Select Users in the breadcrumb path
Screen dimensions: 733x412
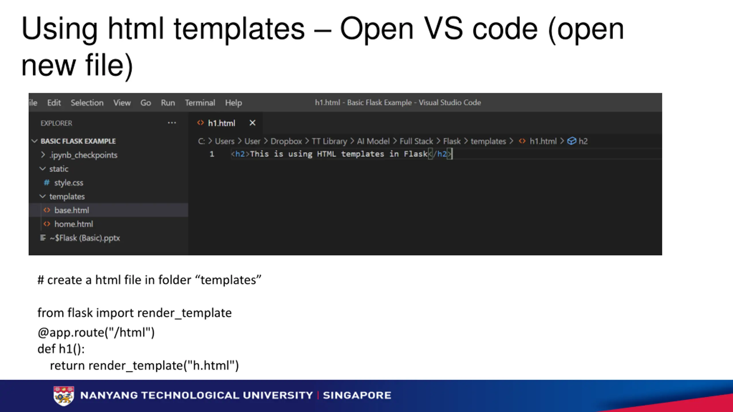pyautogui.click(x=224, y=141)
